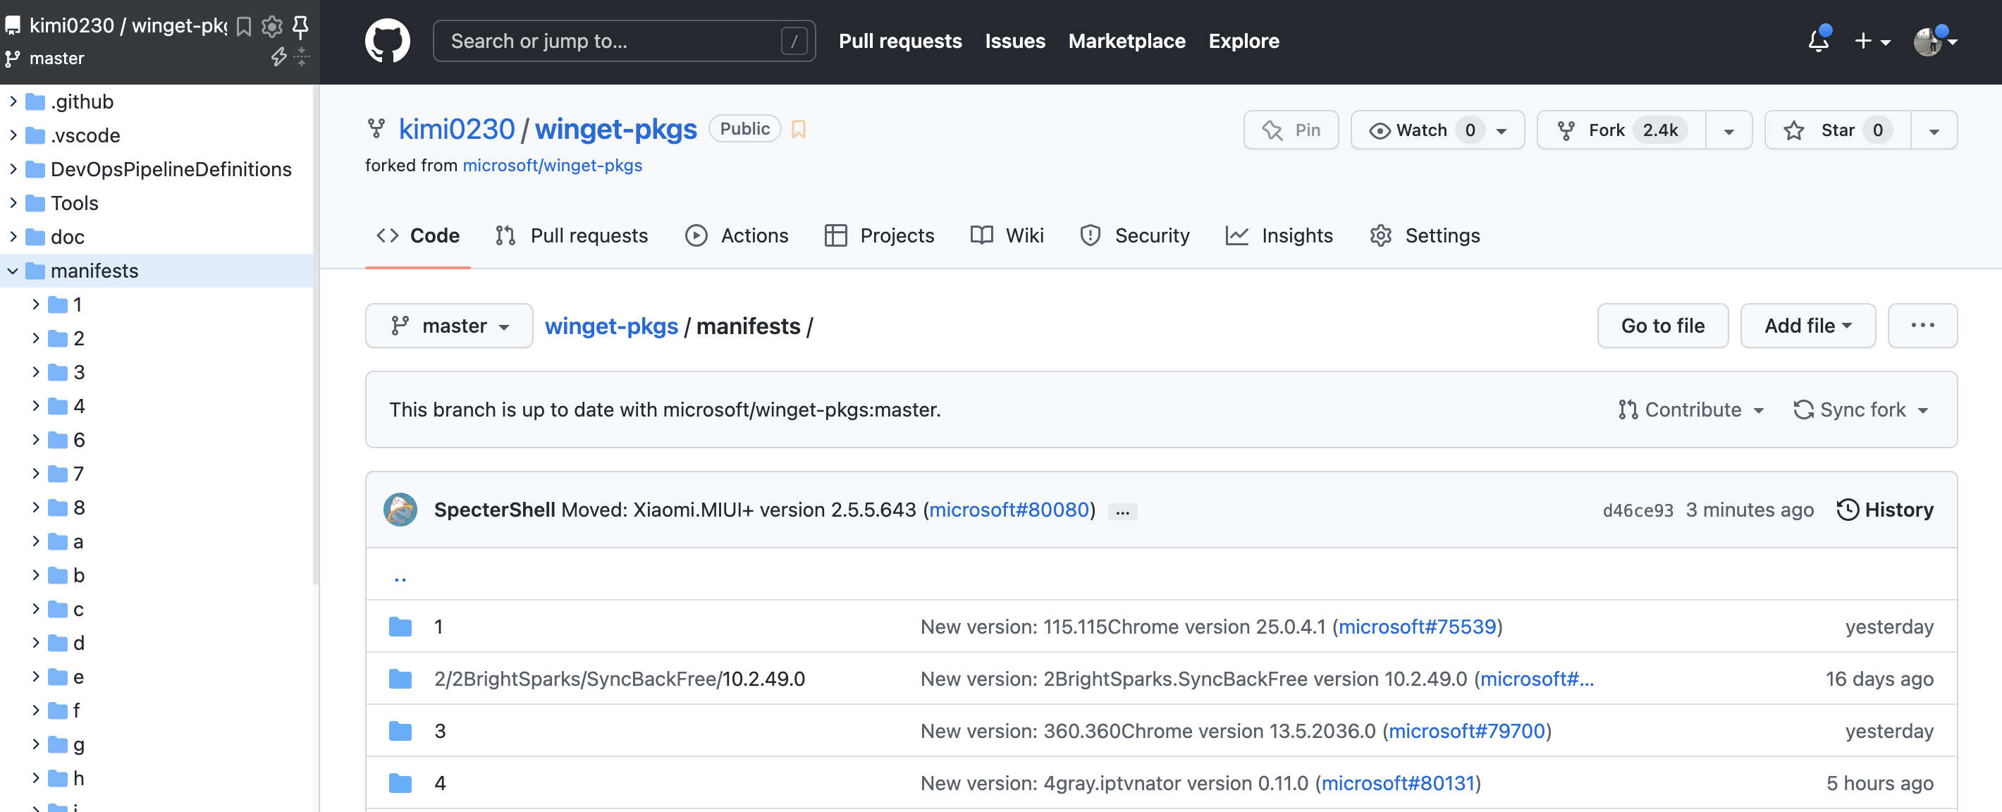Open the plus create-new dropdown
The width and height of the screenshot is (2002, 812).
coord(1872,40)
